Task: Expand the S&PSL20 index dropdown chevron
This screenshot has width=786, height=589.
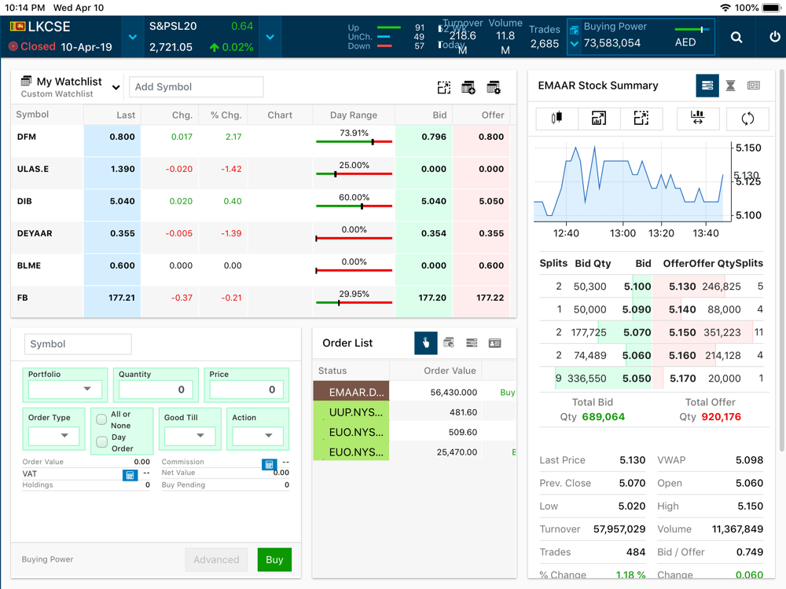Action: coord(270,37)
